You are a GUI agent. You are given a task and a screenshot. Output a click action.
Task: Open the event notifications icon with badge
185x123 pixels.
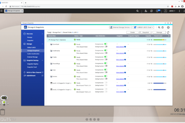click(x=158, y=11)
